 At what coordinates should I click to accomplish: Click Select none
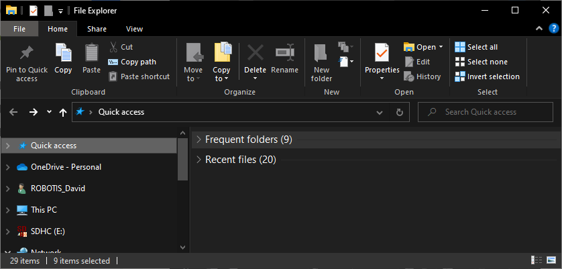481,62
